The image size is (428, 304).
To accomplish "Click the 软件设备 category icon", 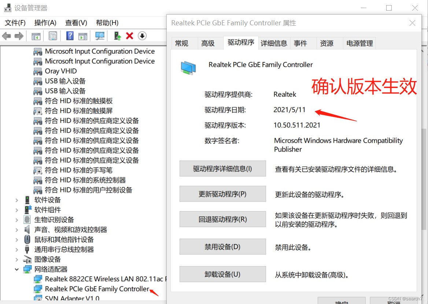I will click(27, 200).
